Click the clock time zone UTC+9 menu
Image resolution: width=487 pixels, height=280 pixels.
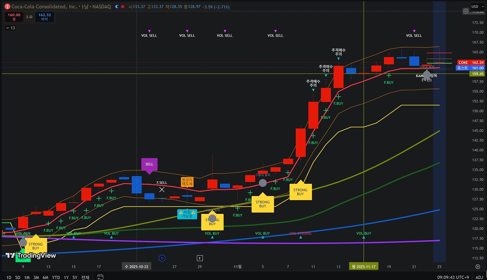point(453,277)
